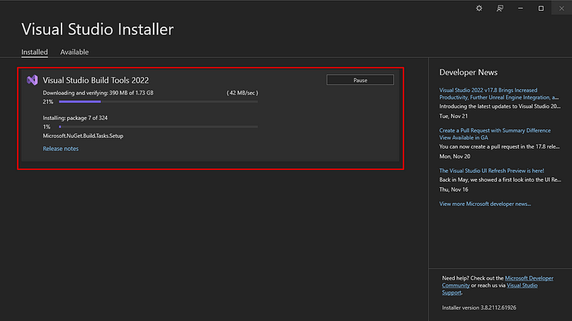Open Pull Request Summary Difference article
Viewport: 572px width, 321px height.
[x=495, y=134]
